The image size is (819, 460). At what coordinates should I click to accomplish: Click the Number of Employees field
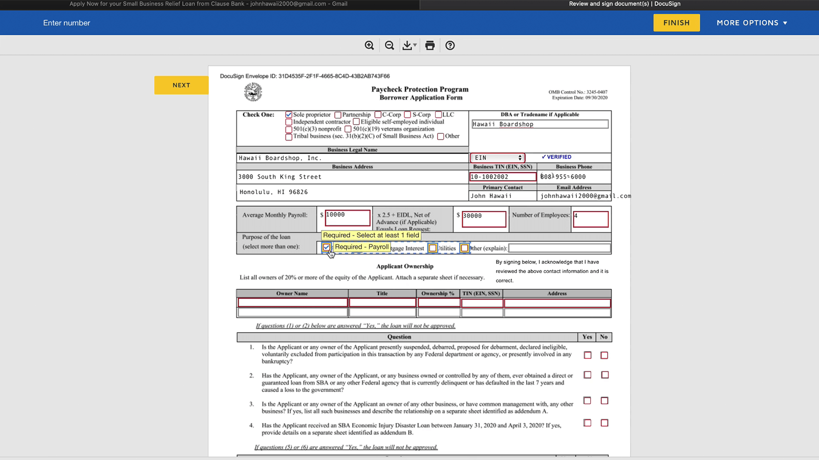[591, 219]
